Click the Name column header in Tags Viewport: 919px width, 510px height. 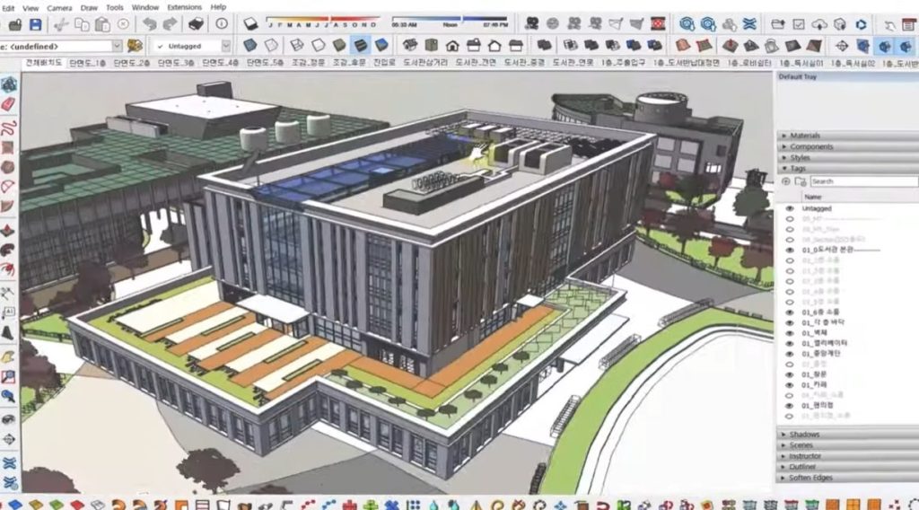[x=813, y=196]
